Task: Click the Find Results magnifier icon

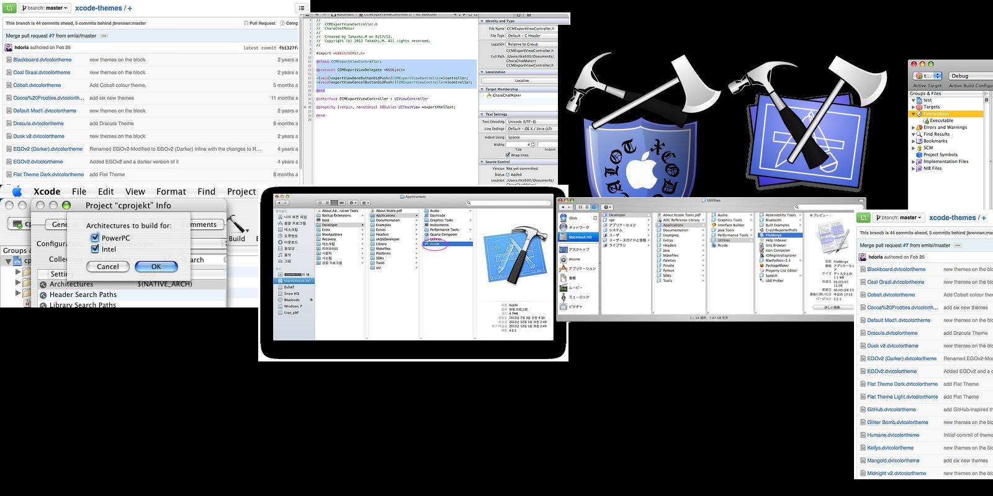Action: (920, 134)
